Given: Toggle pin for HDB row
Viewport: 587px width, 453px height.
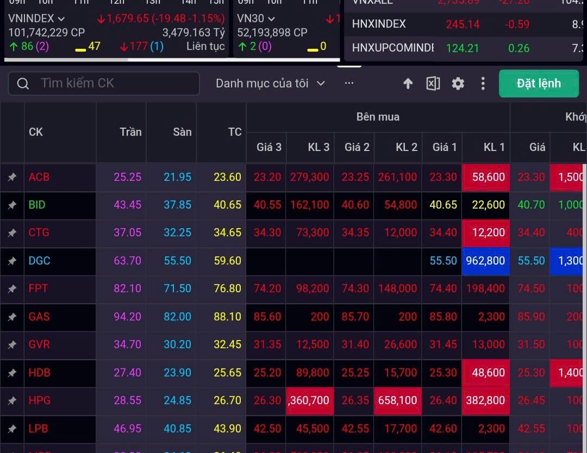Looking at the screenshot, I should pyautogui.click(x=12, y=373).
